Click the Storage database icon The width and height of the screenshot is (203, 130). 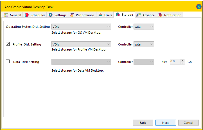tap(118, 15)
